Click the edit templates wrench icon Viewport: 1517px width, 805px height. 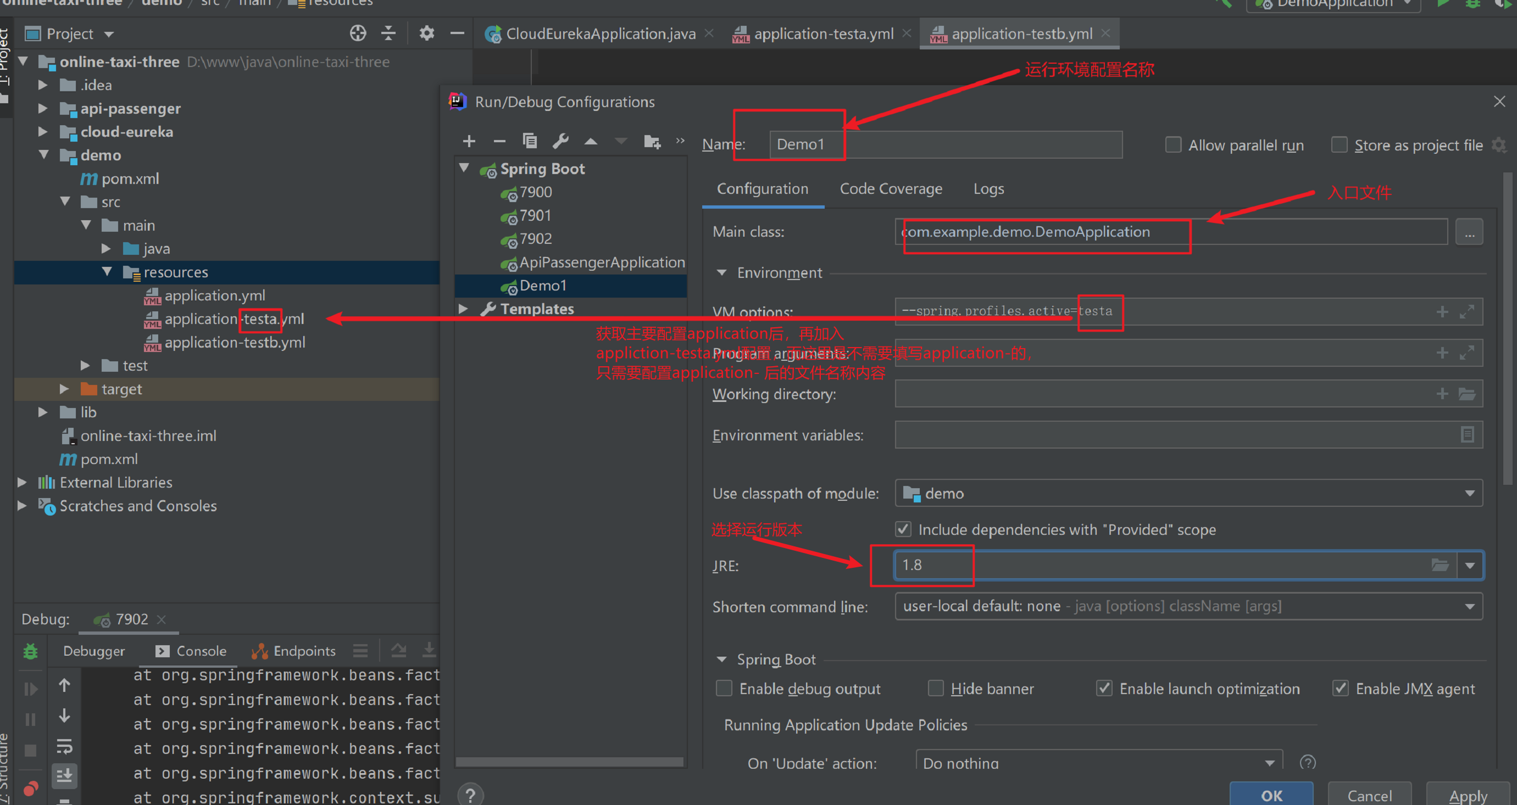pyautogui.click(x=560, y=141)
